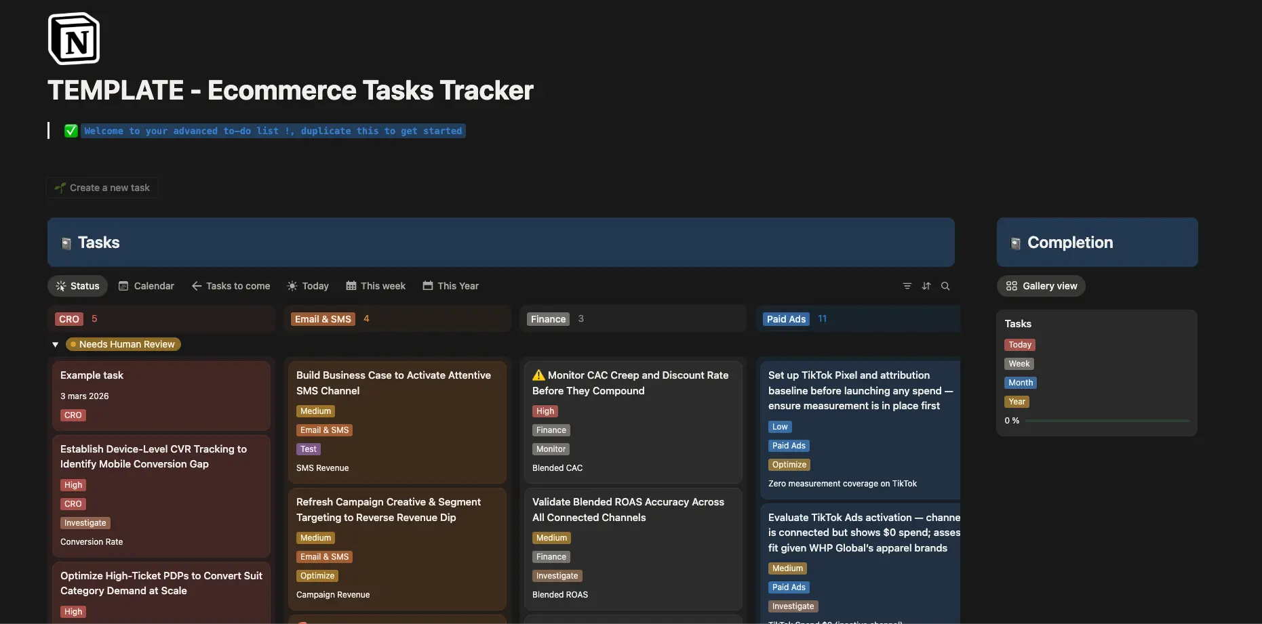Image resolution: width=1262 pixels, height=624 pixels.
Task: Open the search magnifier in Tasks toolbar
Action: (945, 286)
